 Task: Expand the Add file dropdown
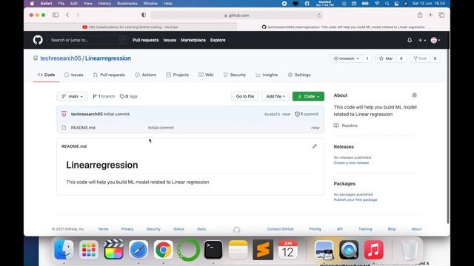[x=276, y=96]
